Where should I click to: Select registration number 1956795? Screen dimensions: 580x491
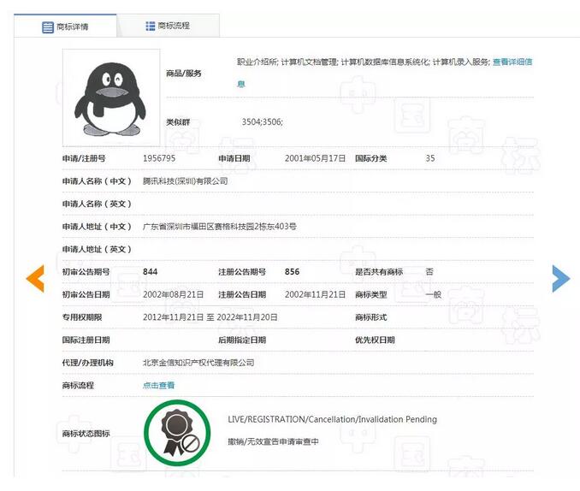[159, 158]
